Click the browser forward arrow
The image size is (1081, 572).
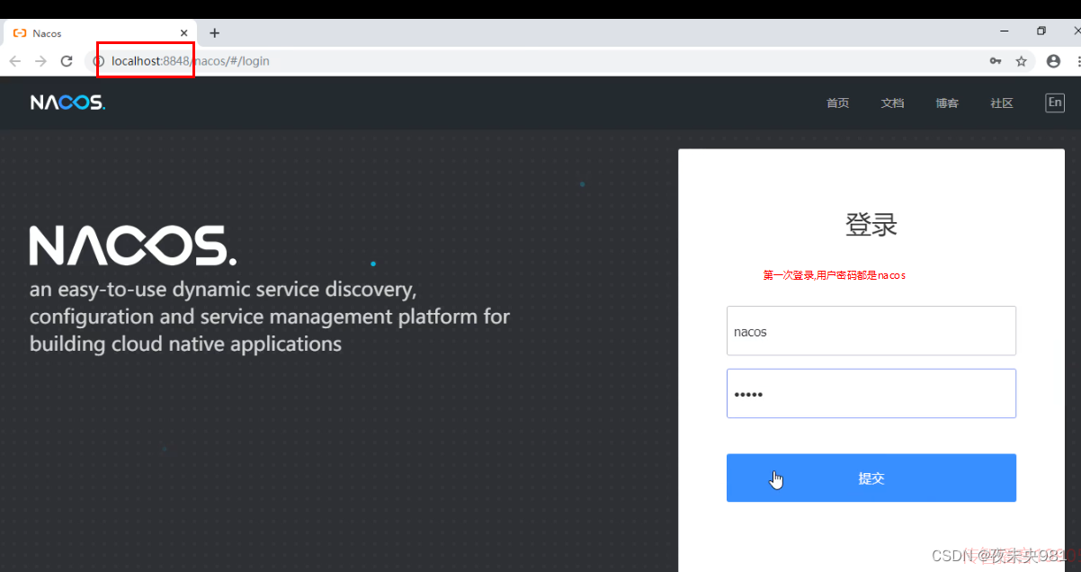click(40, 61)
